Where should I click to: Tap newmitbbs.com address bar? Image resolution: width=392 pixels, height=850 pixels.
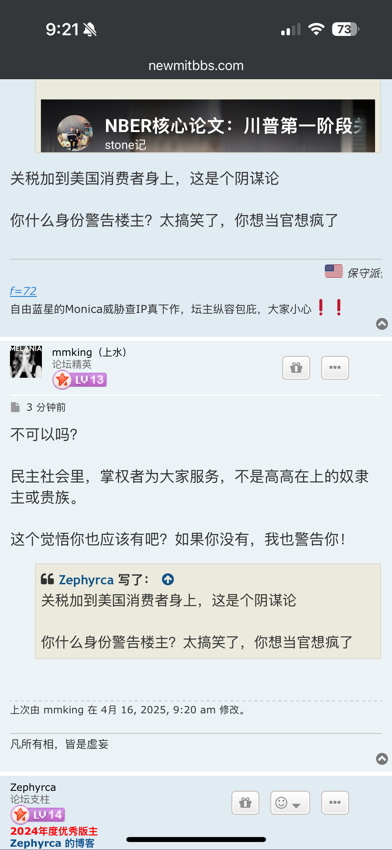coord(196,66)
